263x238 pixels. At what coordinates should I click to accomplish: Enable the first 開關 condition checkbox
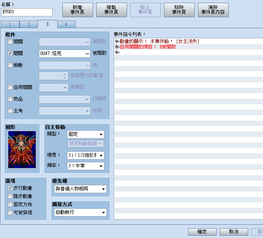[10, 42]
